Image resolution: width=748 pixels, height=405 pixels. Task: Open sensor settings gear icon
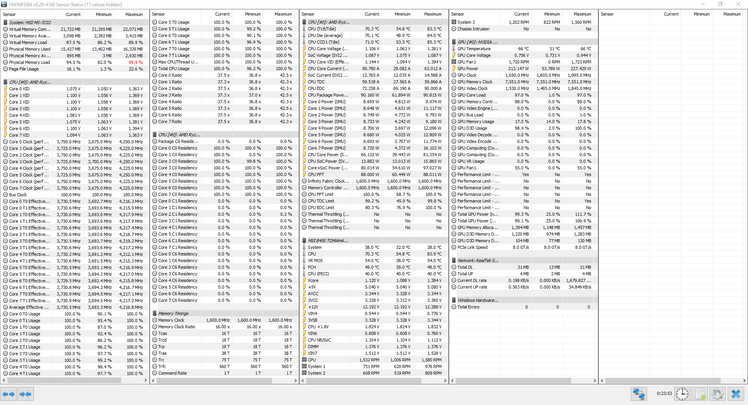(x=717, y=394)
